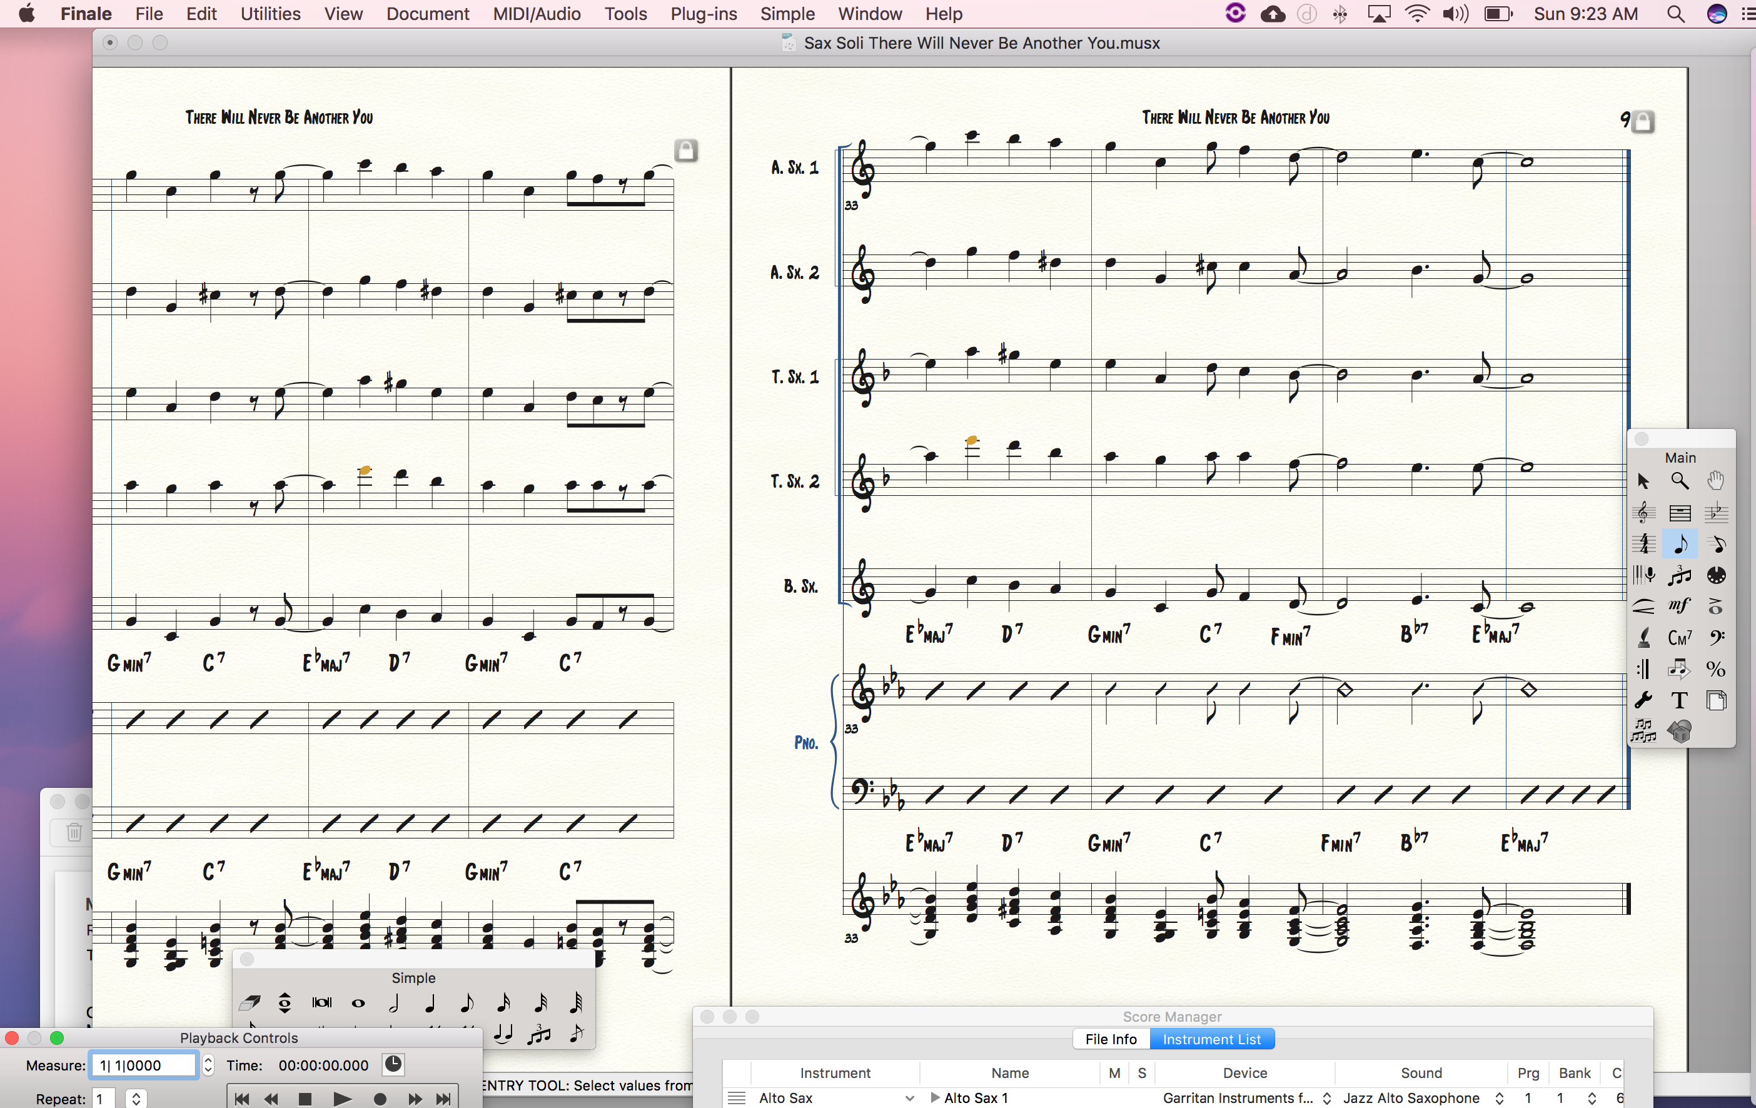Select the Chord tool (CM7)
This screenshot has height=1108, width=1756.
(1680, 638)
